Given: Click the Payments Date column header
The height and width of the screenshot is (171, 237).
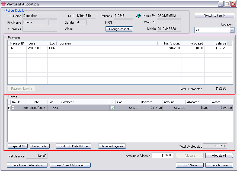Looking at the screenshot, I should click(x=37, y=43).
